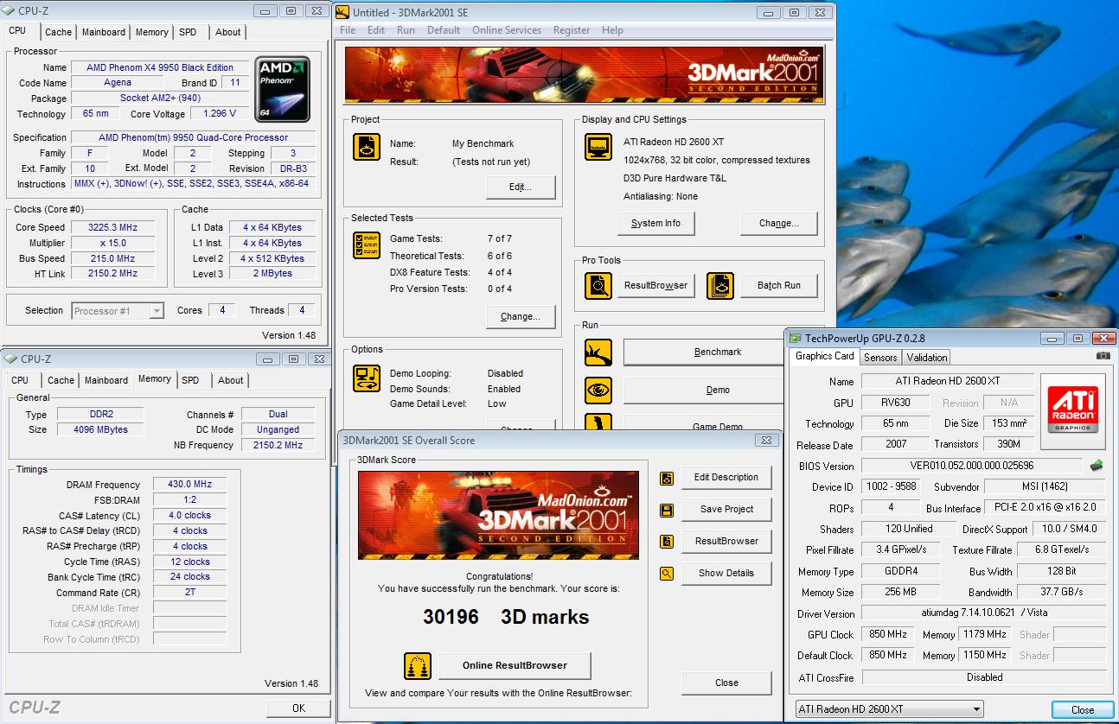1119x724 pixels.
Task: Open the Edit menu in 3DMark2001
Action: [376, 30]
